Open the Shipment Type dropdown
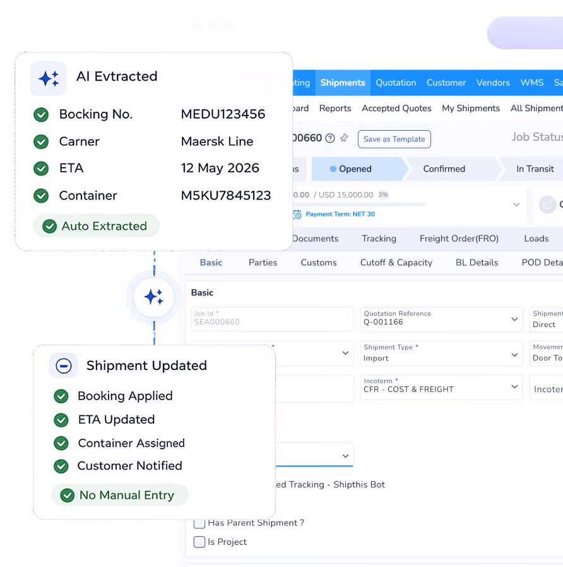The image size is (563, 567). [442, 354]
